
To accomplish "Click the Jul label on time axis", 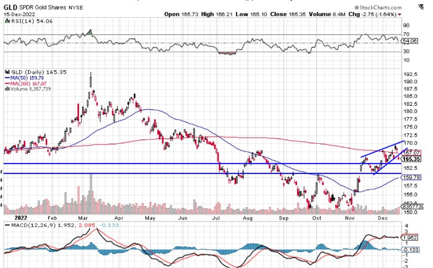I will pyautogui.click(x=216, y=218).
